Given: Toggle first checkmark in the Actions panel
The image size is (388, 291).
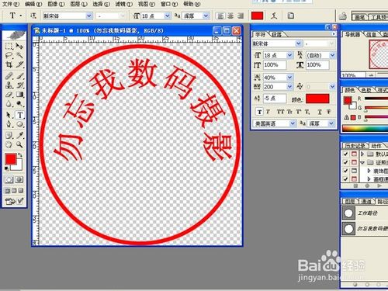Looking at the screenshot, I should (x=345, y=154).
